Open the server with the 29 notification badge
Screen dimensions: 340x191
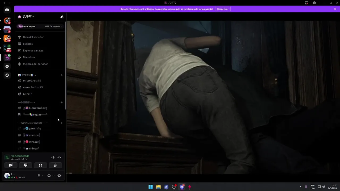coord(7,38)
